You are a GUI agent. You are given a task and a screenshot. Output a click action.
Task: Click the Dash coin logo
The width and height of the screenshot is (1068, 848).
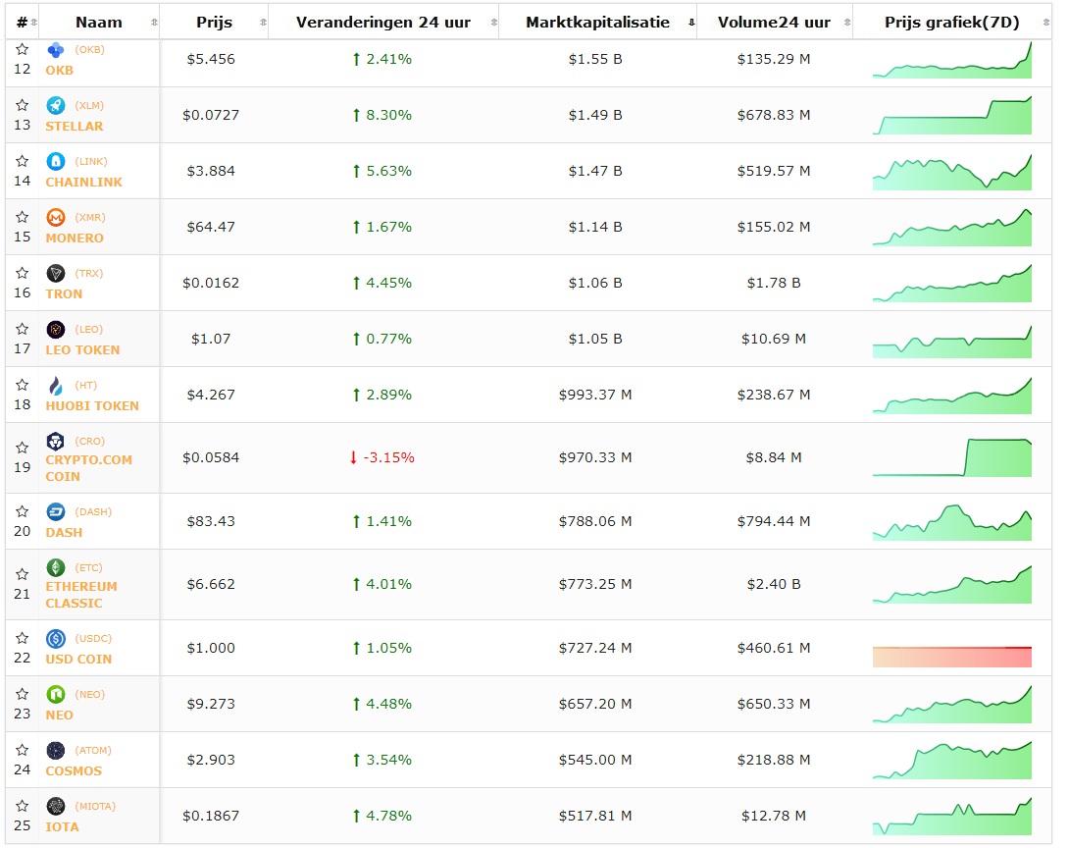click(56, 512)
